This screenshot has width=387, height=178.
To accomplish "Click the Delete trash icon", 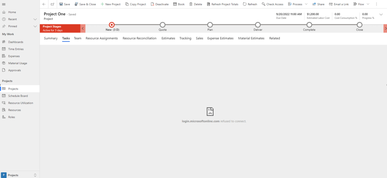I will click(x=196, y=4).
